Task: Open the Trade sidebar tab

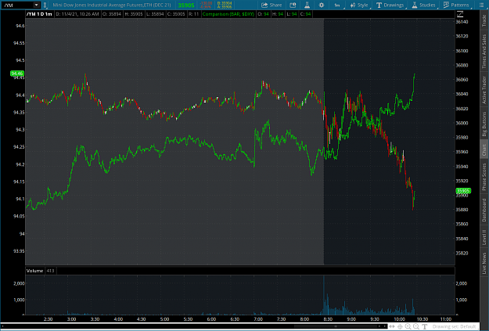Action: [x=484, y=20]
